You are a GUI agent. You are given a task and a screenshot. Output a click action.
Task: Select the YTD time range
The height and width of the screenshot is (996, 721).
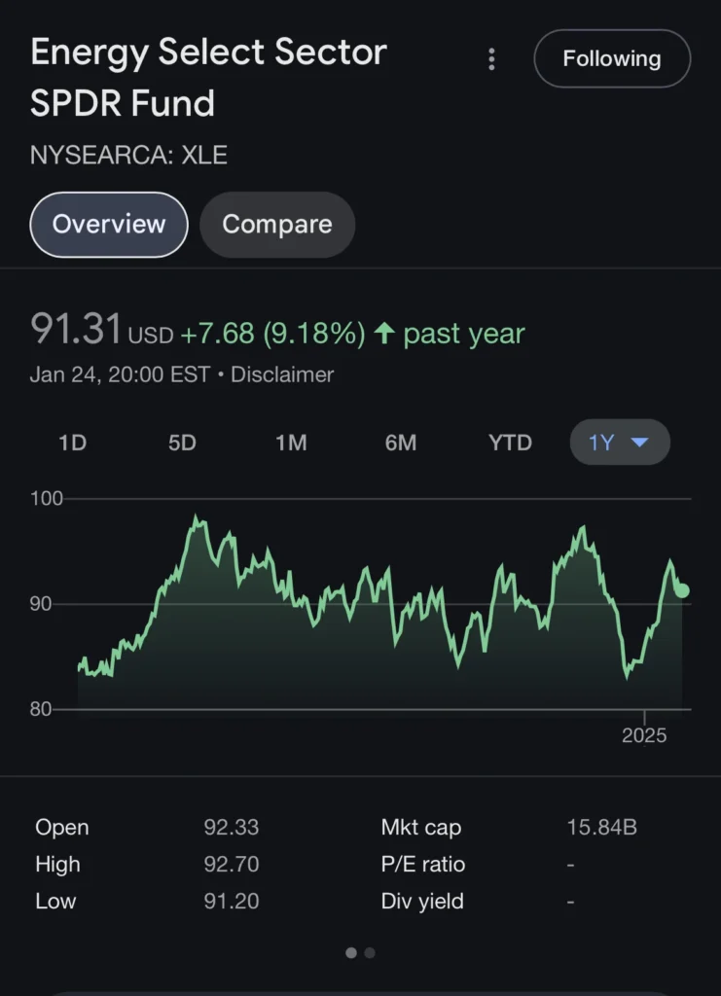click(x=510, y=443)
